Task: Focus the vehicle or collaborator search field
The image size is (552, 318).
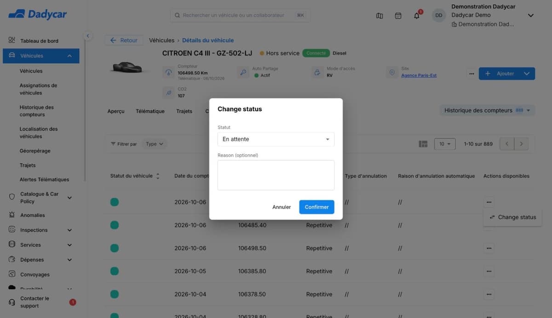Action: (240, 15)
